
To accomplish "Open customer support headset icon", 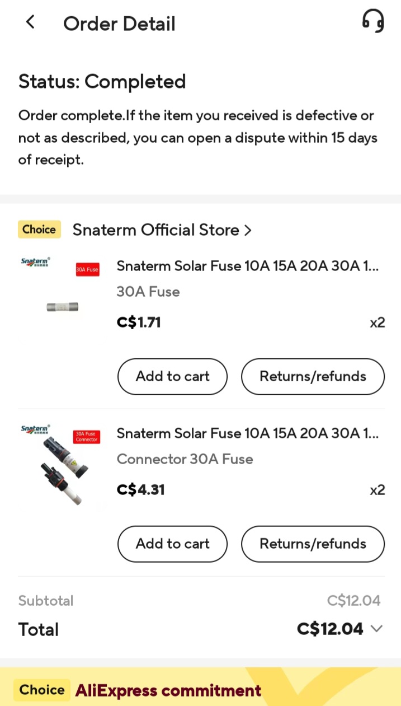I will pos(373,22).
